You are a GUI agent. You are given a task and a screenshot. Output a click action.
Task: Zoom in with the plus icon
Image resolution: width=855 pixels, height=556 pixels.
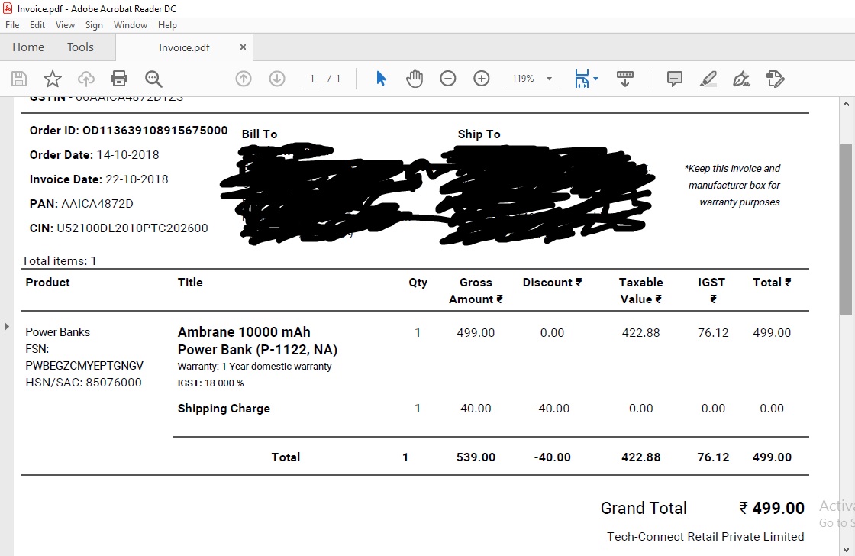[482, 79]
